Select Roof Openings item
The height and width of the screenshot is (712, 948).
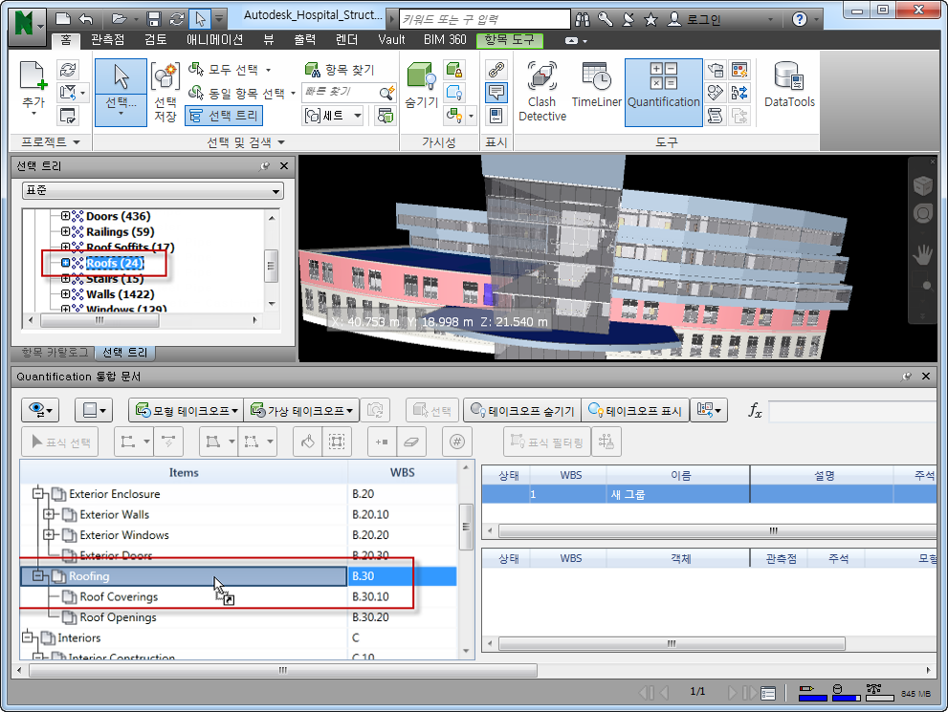coord(118,617)
